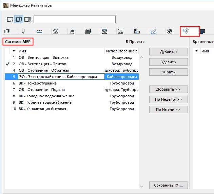Click the Дубликат button

click(x=169, y=52)
